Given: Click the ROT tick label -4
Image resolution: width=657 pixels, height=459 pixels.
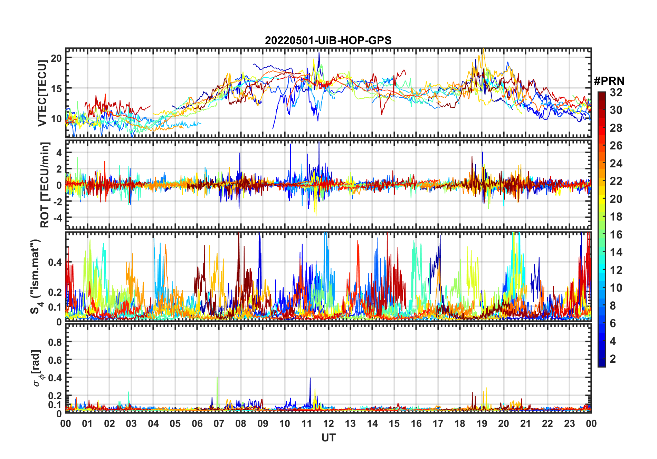Looking at the screenshot, I should 58,218.
